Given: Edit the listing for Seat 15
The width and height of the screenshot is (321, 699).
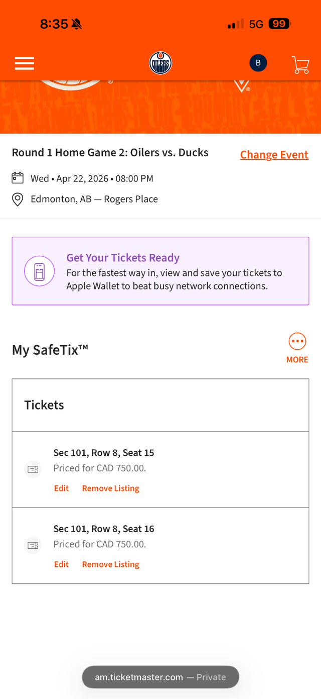Looking at the screenshot, I should coord(61,488).
